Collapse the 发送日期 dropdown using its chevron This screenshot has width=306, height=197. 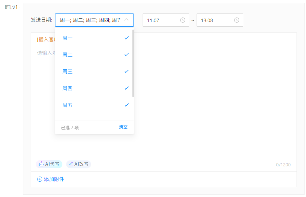click(126, 20)
